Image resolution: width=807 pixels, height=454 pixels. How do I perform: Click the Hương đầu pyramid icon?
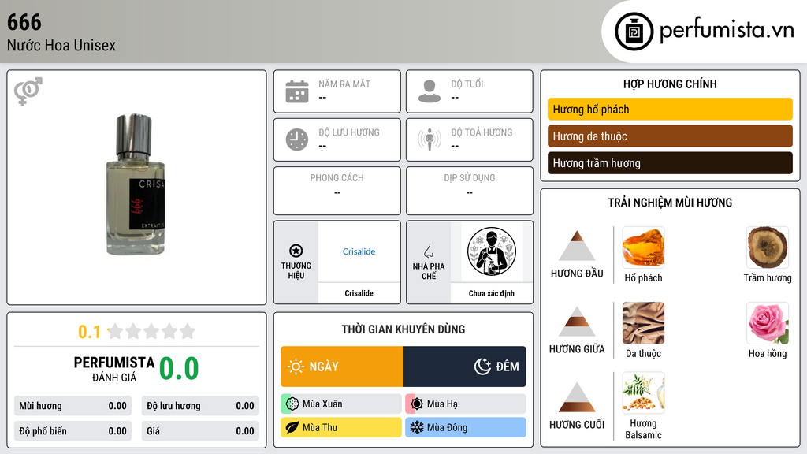click(577, 246)
